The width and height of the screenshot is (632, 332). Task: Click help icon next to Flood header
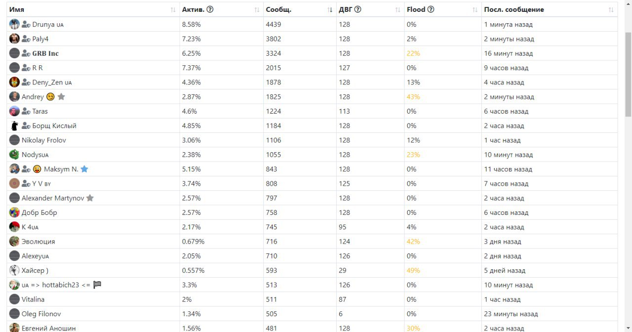coord(431,9)
